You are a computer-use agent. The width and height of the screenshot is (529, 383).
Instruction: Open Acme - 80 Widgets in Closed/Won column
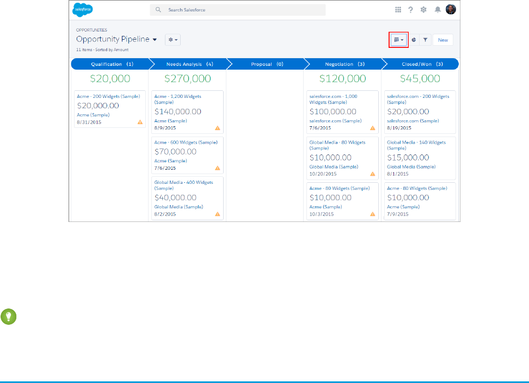[x=417, y=188]
